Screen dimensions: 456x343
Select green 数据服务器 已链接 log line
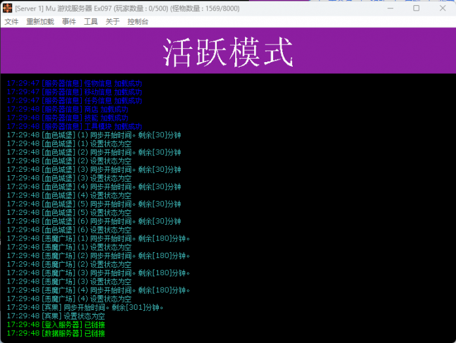[56, 333]
